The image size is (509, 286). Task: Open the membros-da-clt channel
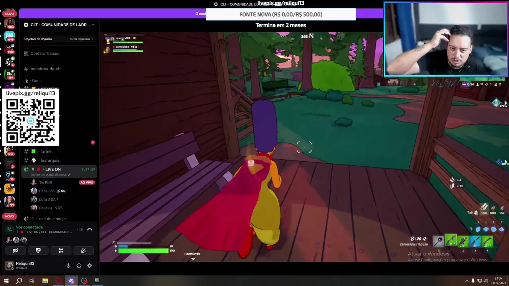(45, 69)
